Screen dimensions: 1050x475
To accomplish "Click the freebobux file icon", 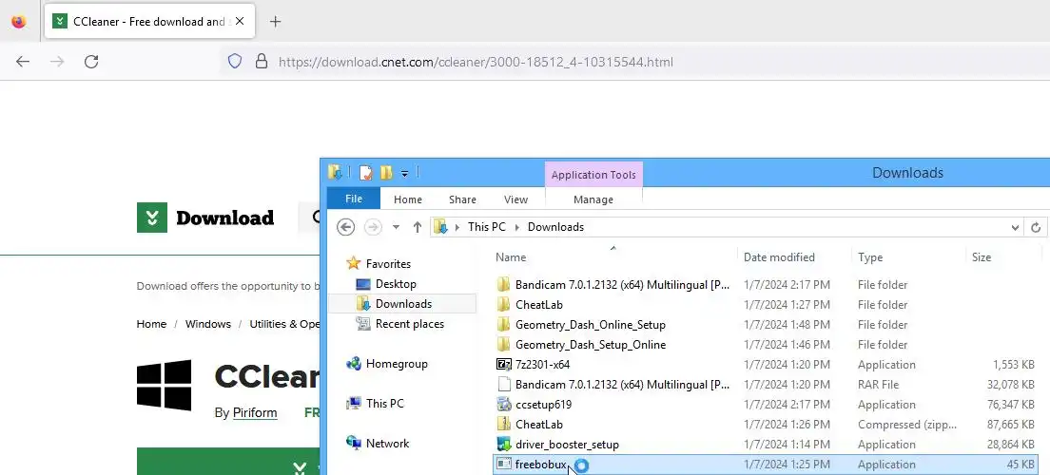I will point(503,465).
